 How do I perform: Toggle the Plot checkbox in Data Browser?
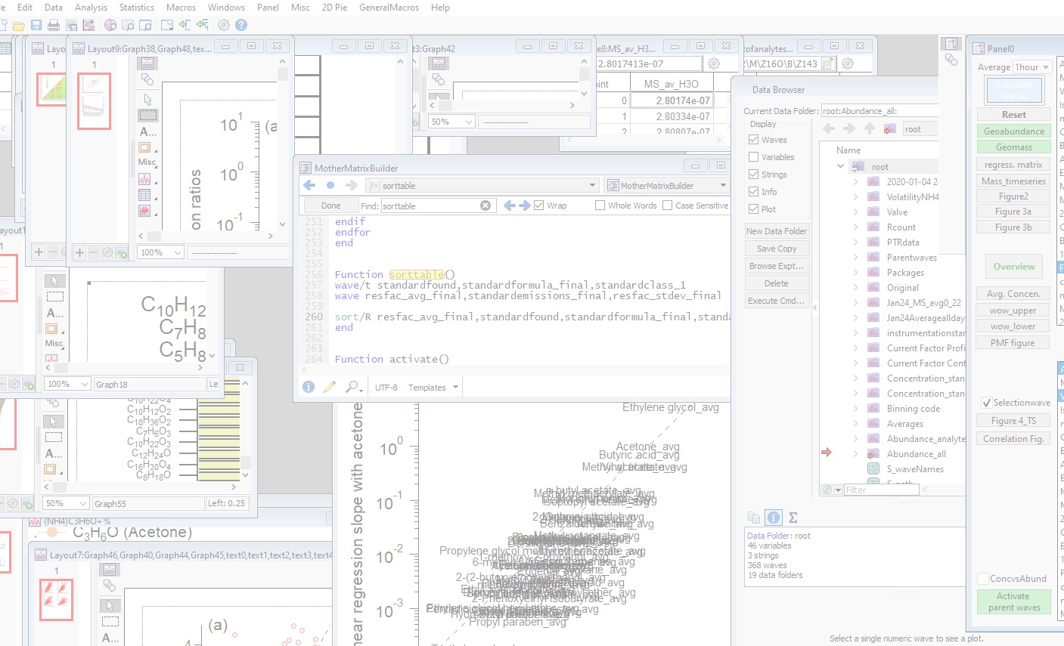coord(753,209)
